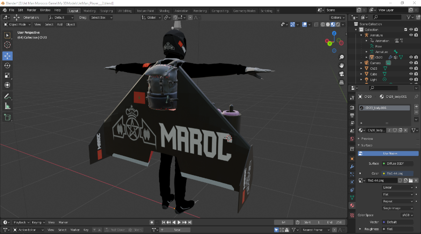
Task: Switch to the Shading workspace tab
Action: pyautogui.click(x=164, y=10)
